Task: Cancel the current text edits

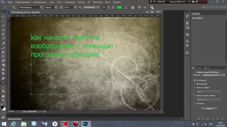Action: tap(139, 7)
